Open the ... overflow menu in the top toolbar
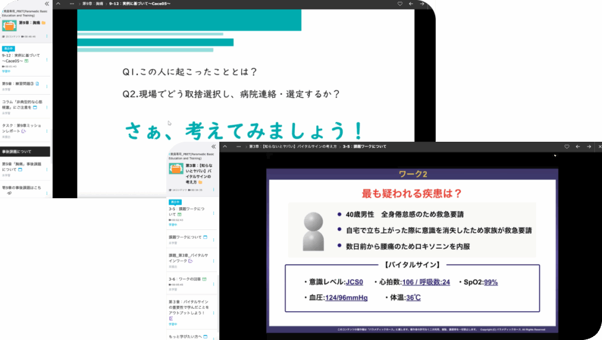 click(71, 3)
